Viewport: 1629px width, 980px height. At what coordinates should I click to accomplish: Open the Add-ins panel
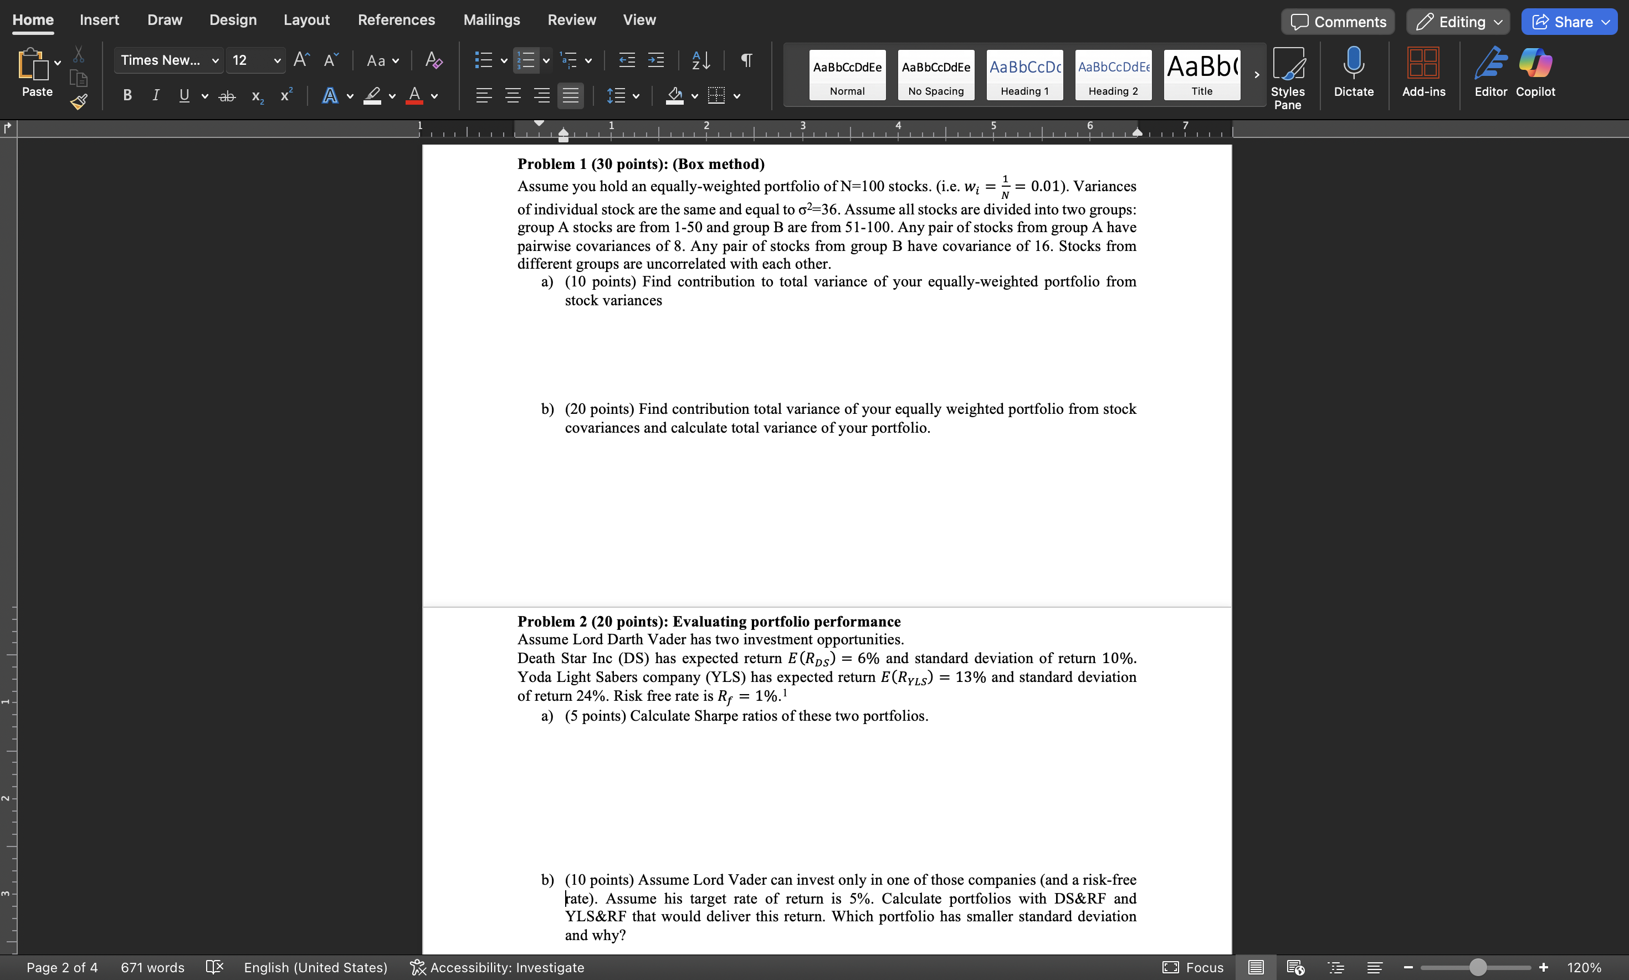point(1423,71)
